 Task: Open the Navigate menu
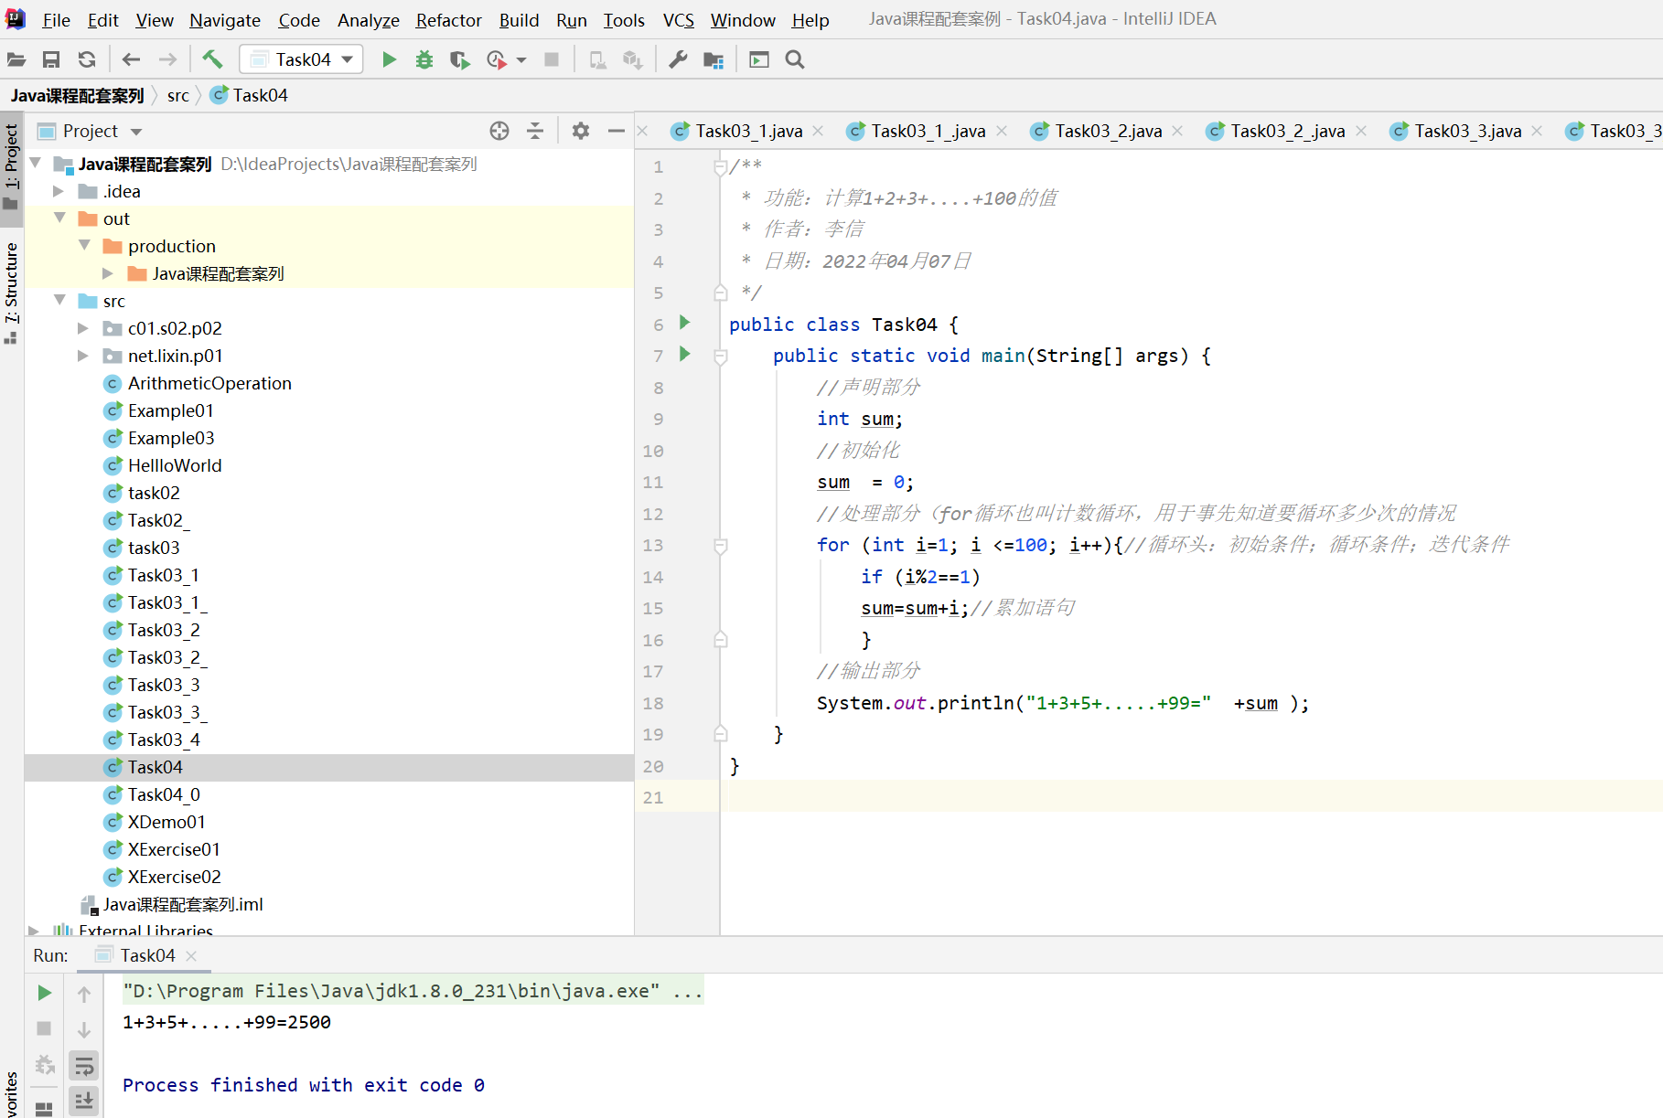coord(224,20)
